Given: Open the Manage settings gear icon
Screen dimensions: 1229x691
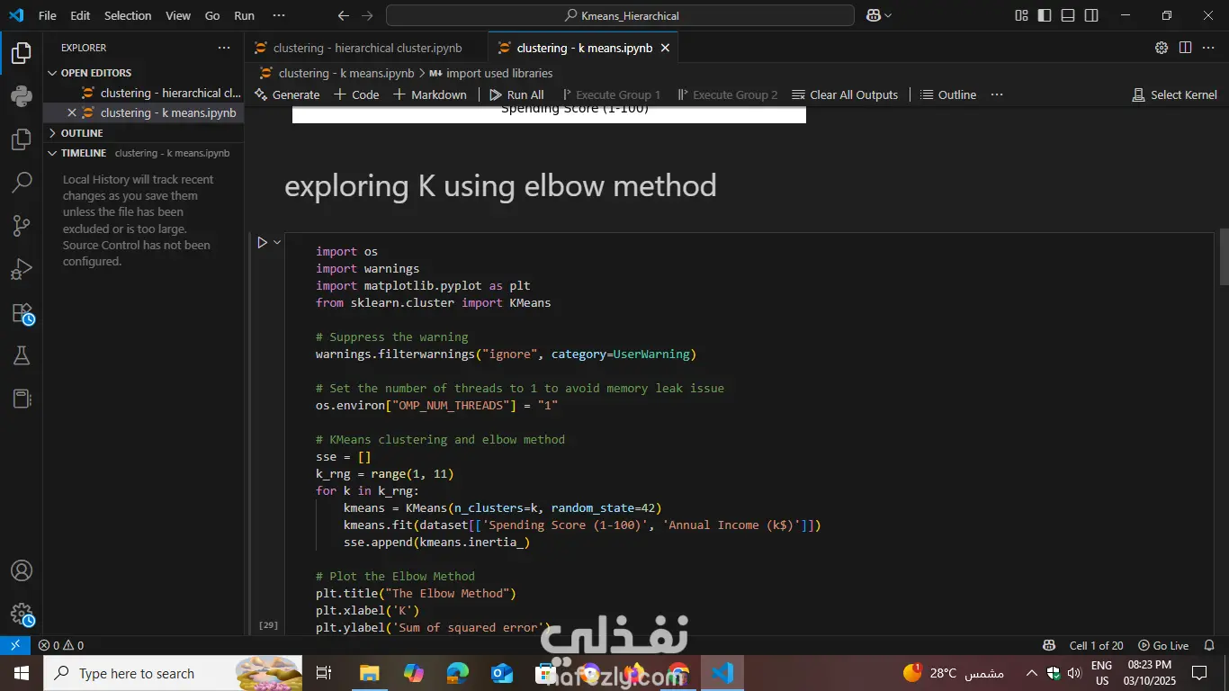Looking at the screenshot, I should coord(20,615).
